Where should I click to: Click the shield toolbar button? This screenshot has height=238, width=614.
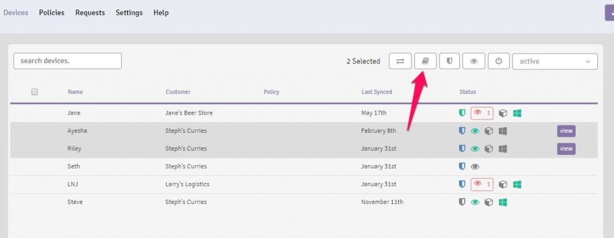[x=449, y=62]
